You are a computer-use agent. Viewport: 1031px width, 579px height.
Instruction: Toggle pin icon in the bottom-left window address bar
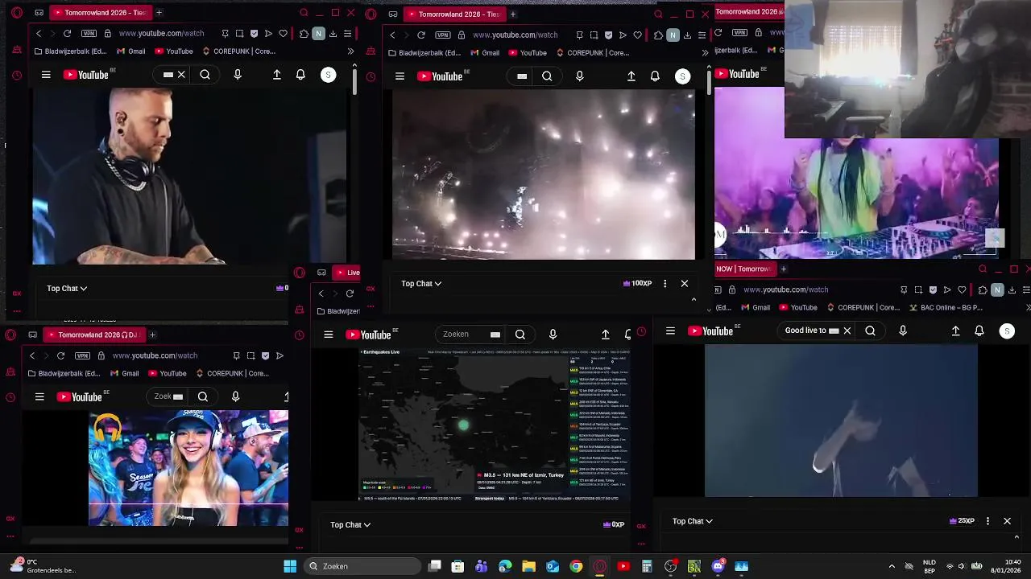point(236,355)
